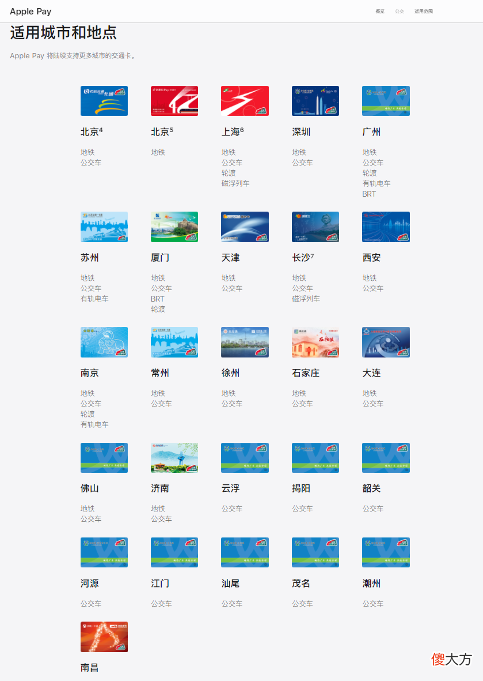483x681 pixels.
Task: Click footnote 7 beside 长沙
Action: [312, 256]
